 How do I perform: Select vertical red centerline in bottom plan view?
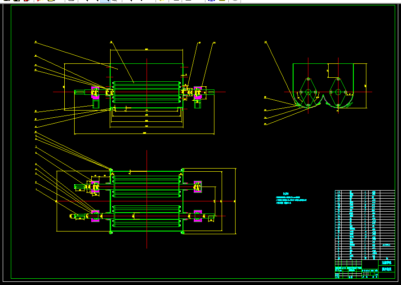[147, 199]
